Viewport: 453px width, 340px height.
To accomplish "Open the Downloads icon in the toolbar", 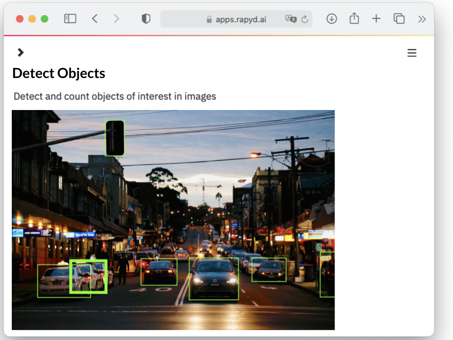I will [x=332, y=19].
